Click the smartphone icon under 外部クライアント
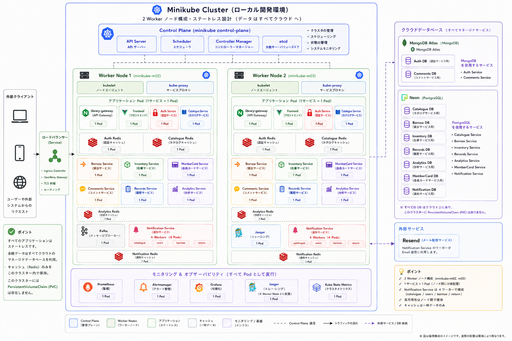This screenshot has height=341, width=512. (x=20, y=153)
